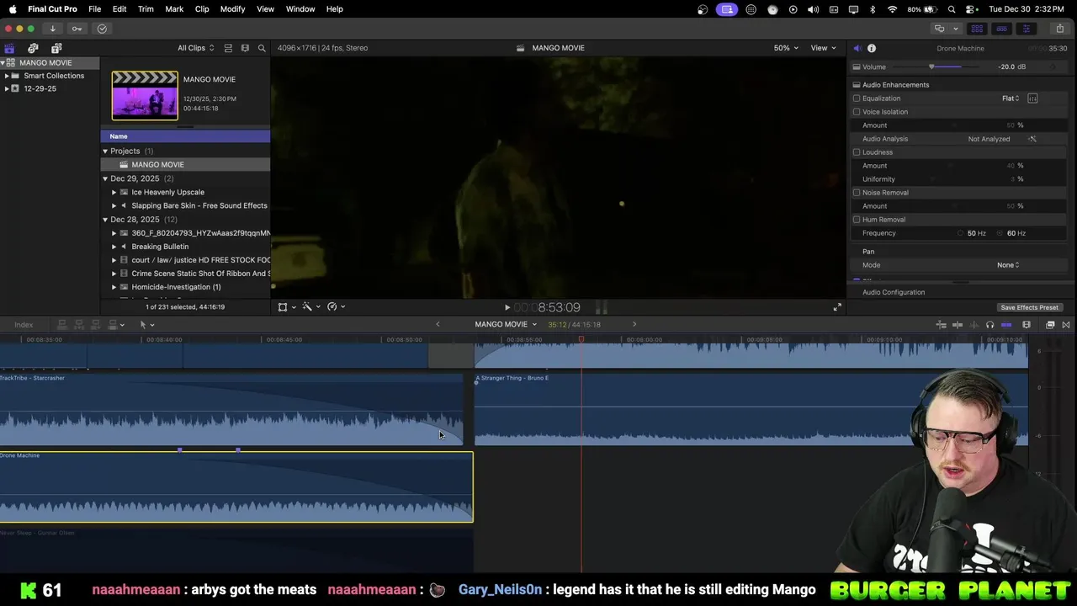Open the Keyword Editor key button
1077x606 pixels.
point(77,29)
